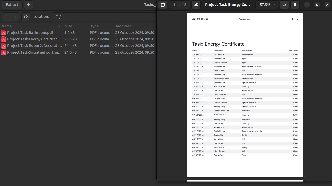332x186 pixels.
Task: Click folder icon in Location field
Action: point(56,17)
